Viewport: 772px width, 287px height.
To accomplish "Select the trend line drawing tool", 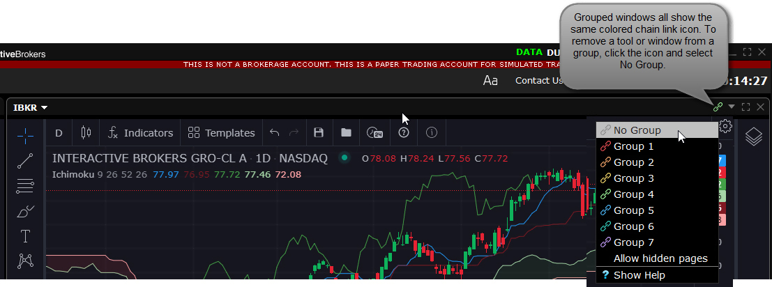I will [25, 161].
